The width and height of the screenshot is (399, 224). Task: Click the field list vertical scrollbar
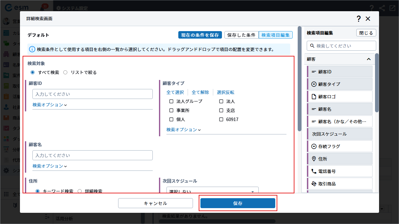click(x=377, y=84)
